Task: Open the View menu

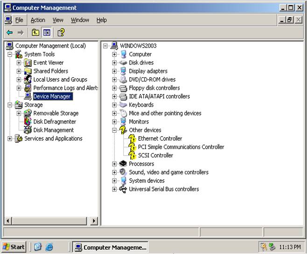Action: [x=58, y=20]
